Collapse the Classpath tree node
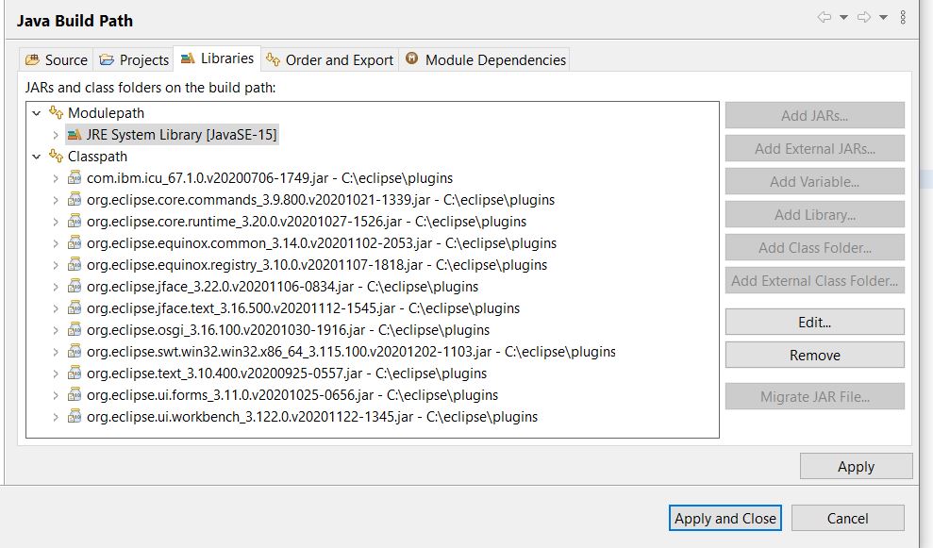This screenshot has width=933, height=548. tap(37, 157)
